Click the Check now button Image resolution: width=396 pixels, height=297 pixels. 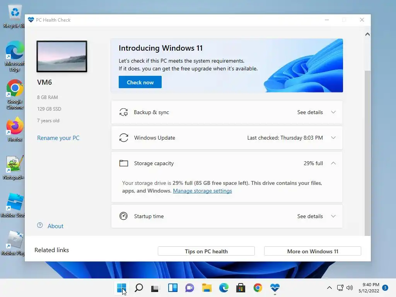(x=140, y=82)
